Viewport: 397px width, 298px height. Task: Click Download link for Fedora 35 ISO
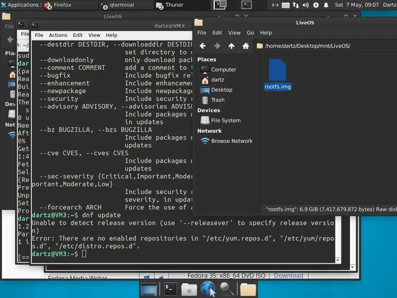pos(288,275)
